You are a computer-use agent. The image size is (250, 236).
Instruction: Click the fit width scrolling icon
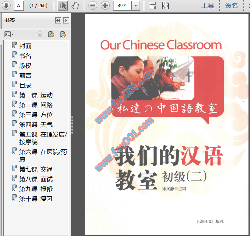click(x=153, y=6)
